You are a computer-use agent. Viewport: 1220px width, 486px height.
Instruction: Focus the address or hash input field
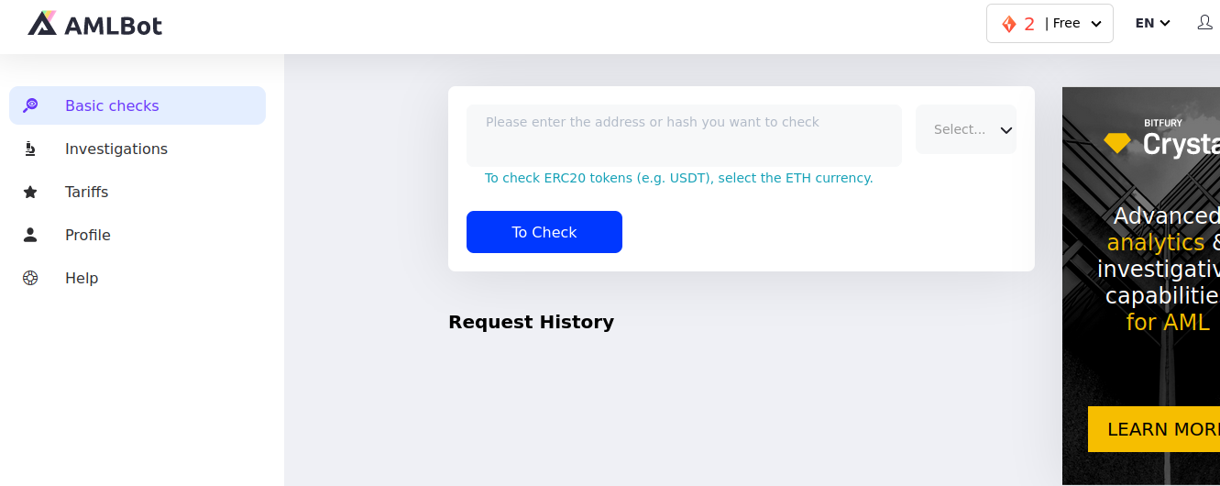tap(684, 135)
